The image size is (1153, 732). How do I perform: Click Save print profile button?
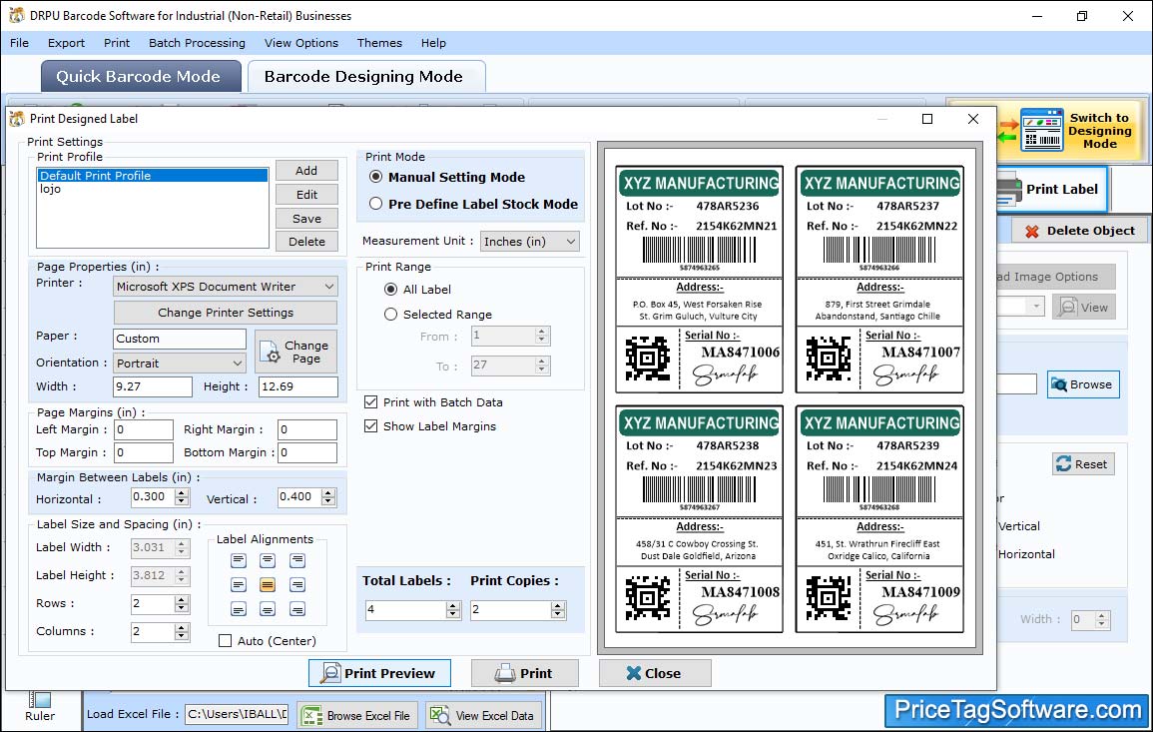[306, 219]
